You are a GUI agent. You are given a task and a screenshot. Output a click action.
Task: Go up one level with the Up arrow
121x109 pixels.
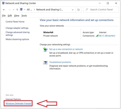click(17, 10)
